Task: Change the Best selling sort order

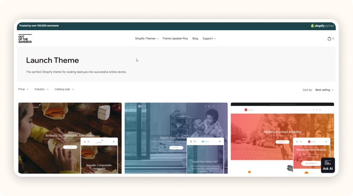Action: click(324, 90)
